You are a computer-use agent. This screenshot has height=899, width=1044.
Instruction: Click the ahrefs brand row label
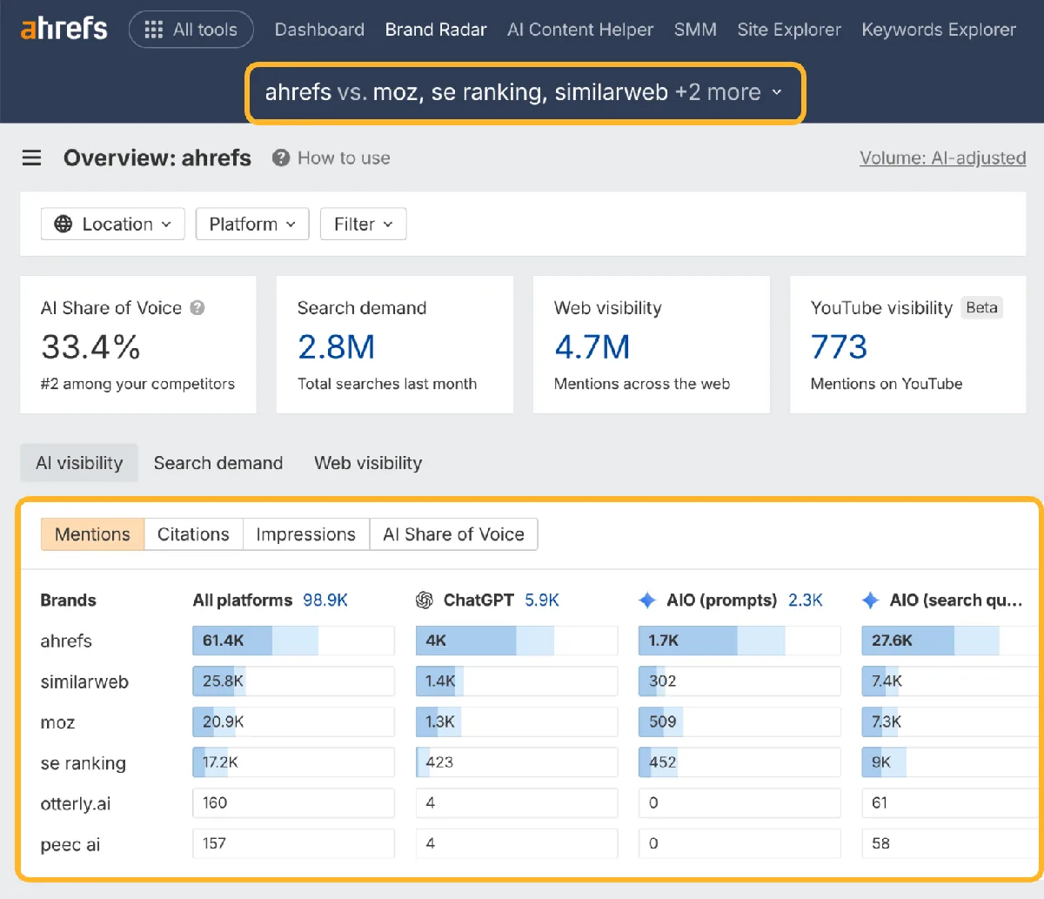(66, 641)
